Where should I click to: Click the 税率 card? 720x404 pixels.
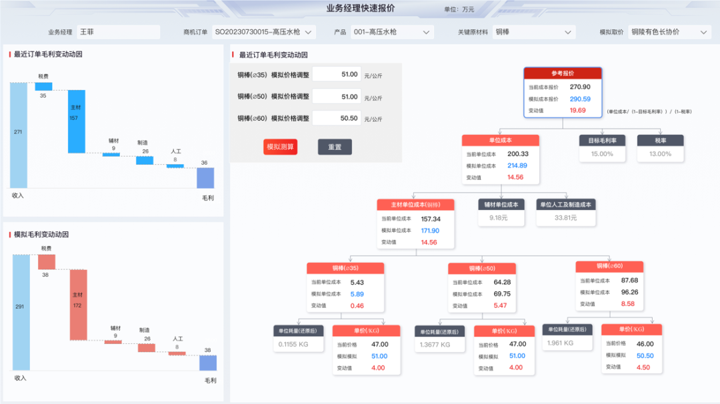660,148
